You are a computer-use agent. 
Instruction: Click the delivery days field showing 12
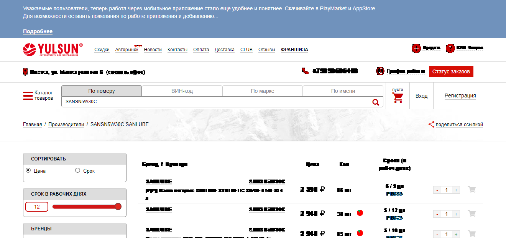37,207
